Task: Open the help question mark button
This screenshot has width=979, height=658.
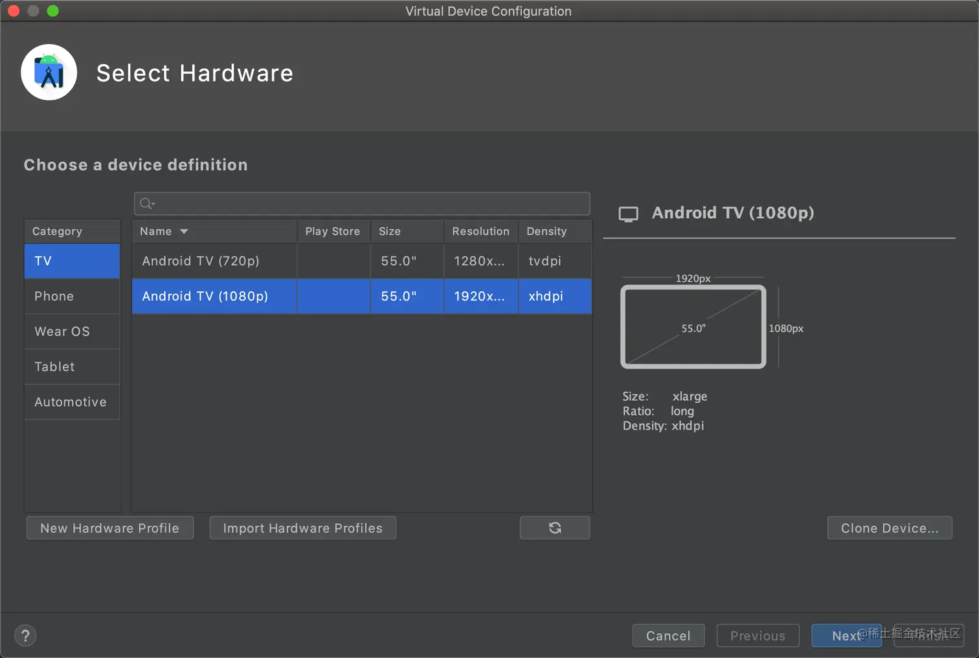Action: (25, 635)
